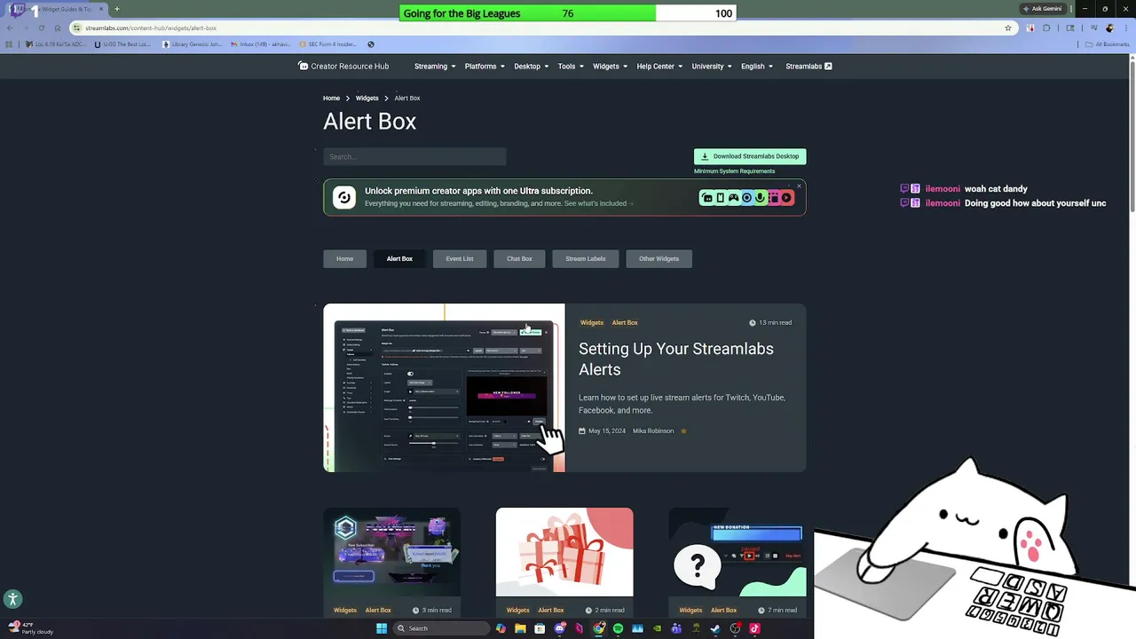Select the Chat Box category tab
Viewport: 1136px width, 639px height.
pyautogui.click(x=519, y=258)
